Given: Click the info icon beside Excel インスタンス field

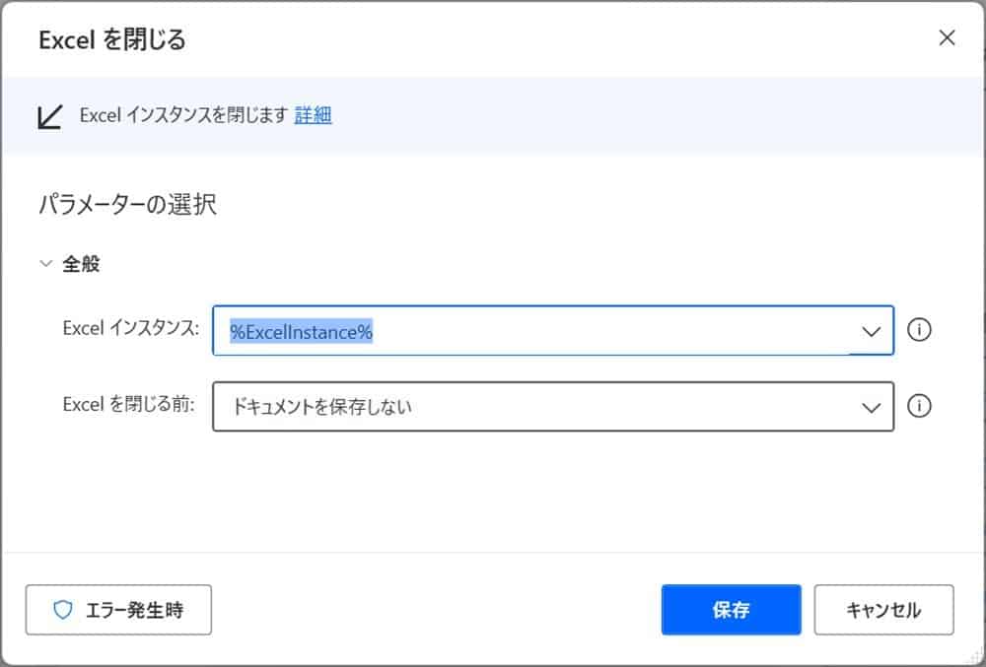Looking at the screenshot, I should click(919, 330).
